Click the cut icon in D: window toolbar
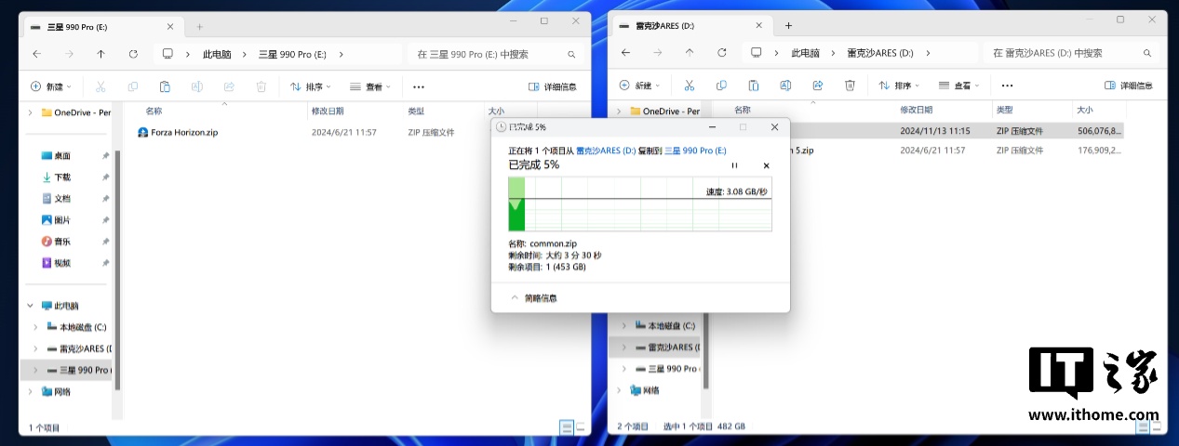1179x446 pixels. pos(689,85)
